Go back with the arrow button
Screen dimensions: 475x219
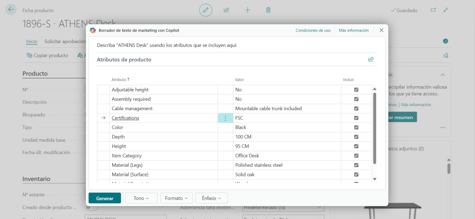(x=11, y=10)
